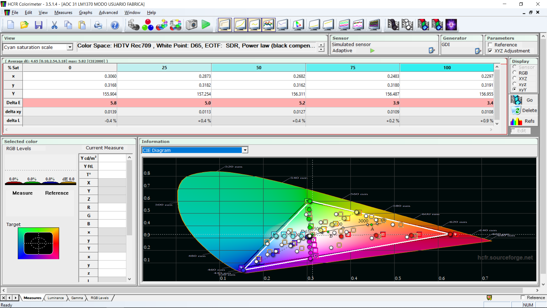The image size is (547, 308).
Task: Click the color space info stepper up arrow
Action: click(321, 45)
